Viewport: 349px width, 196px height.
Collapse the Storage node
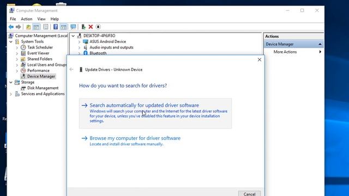(x=11, y=82)
